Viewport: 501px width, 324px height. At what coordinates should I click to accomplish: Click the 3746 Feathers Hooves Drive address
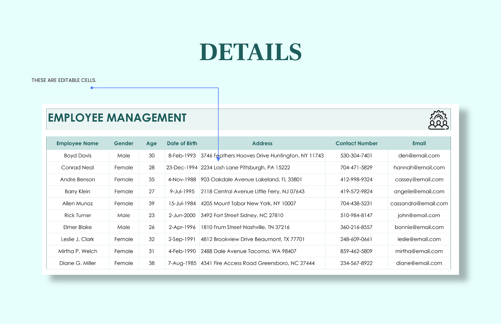(262, 156)
